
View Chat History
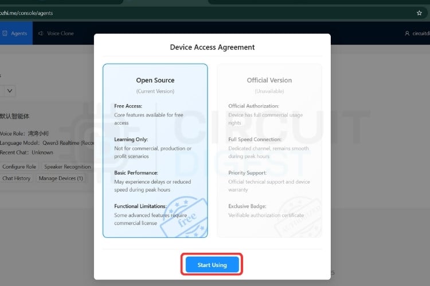(x=16, y=178)
